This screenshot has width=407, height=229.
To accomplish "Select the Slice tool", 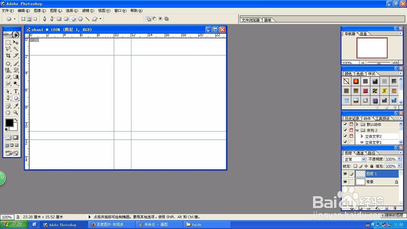I will coord(16,55).
